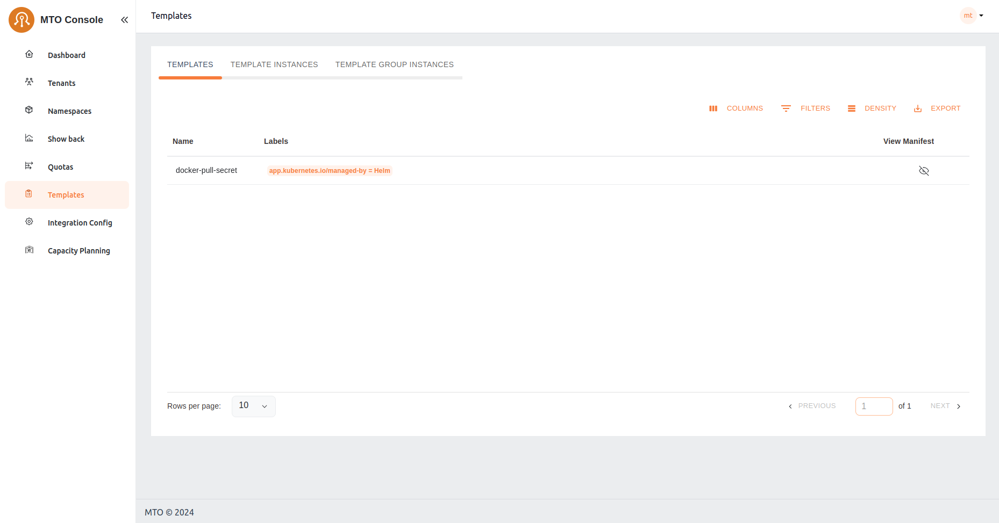Screen dimensions: 999x523
Task: Click the MTO Console logo icon
Action: click(22, 20)
